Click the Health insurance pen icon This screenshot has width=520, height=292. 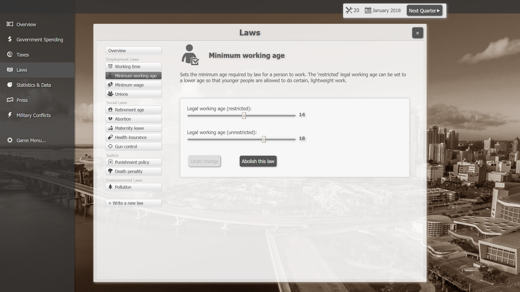[110, 137]
